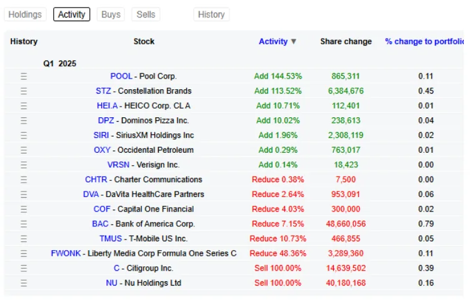Sort by Activity column header
470x300 pixels.
point(273,42)
